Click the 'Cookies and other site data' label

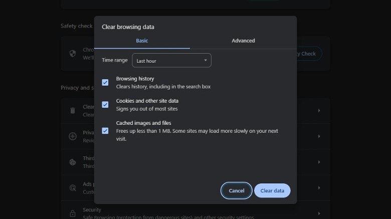(147, 101)
